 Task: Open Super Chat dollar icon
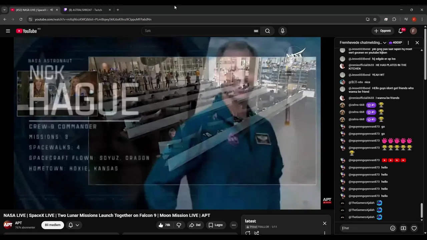click(403, 228)
